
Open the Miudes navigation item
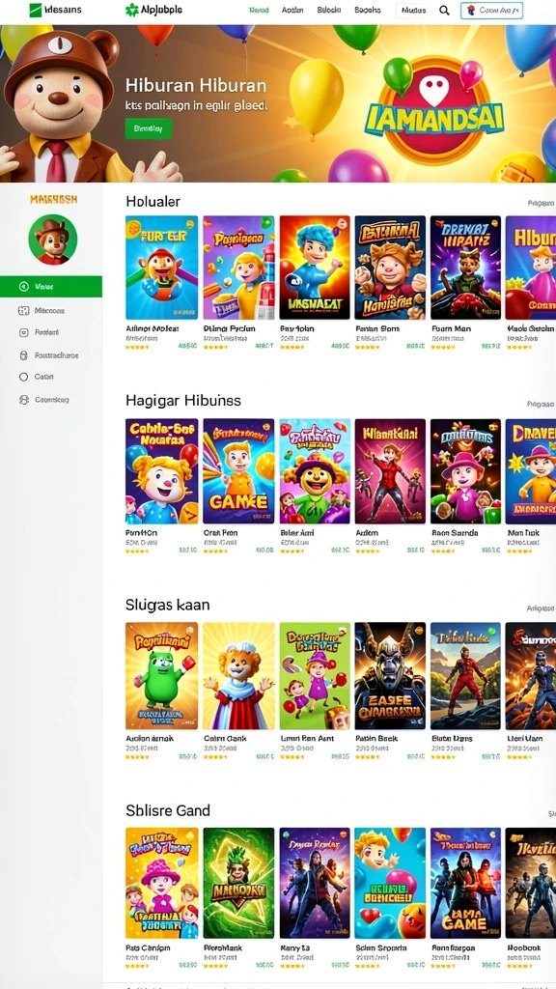click(x=413, y=10)
